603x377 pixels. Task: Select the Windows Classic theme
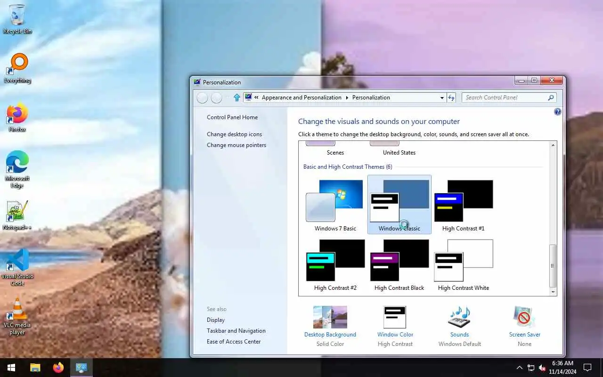(399, 205)
